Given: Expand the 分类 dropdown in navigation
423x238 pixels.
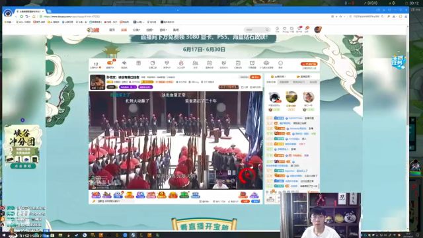Looking at the screenshot, I should click(136, 30).
